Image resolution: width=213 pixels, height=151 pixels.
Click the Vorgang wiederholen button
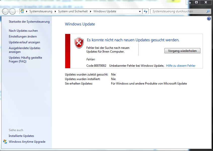182,51
